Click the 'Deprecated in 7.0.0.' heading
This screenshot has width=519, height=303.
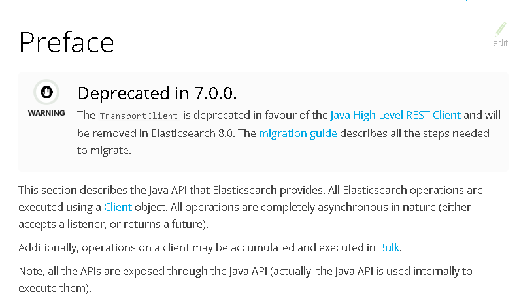tap(158, 93)
